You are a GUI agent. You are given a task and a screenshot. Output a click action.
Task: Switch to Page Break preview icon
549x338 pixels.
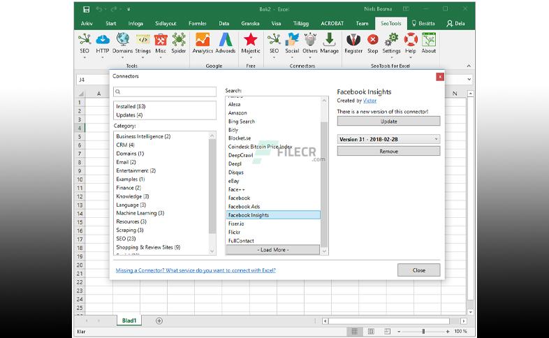387,331
